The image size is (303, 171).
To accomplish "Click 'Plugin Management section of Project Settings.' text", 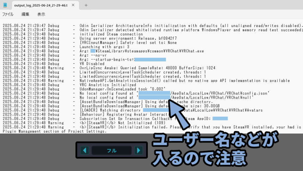I will 55,132.
